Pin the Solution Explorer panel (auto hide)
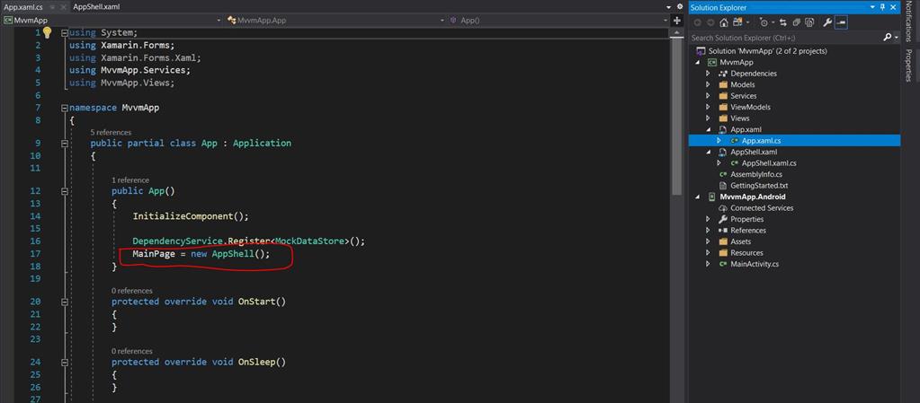 [882, 7]
